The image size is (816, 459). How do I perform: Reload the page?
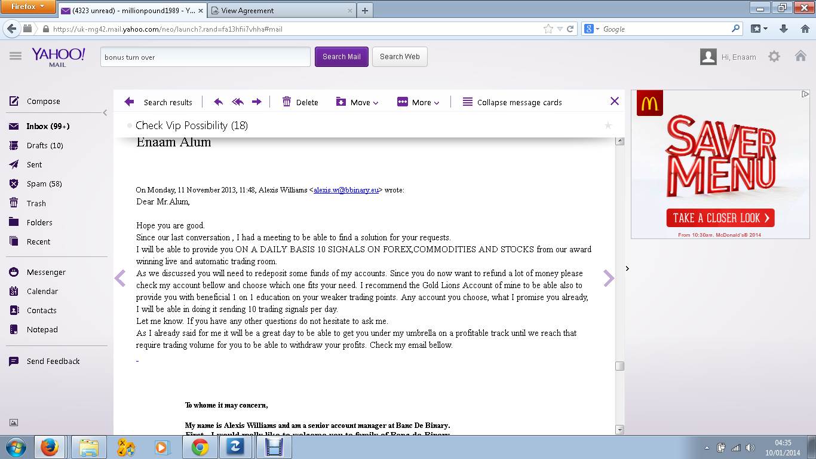pos(570,29)
